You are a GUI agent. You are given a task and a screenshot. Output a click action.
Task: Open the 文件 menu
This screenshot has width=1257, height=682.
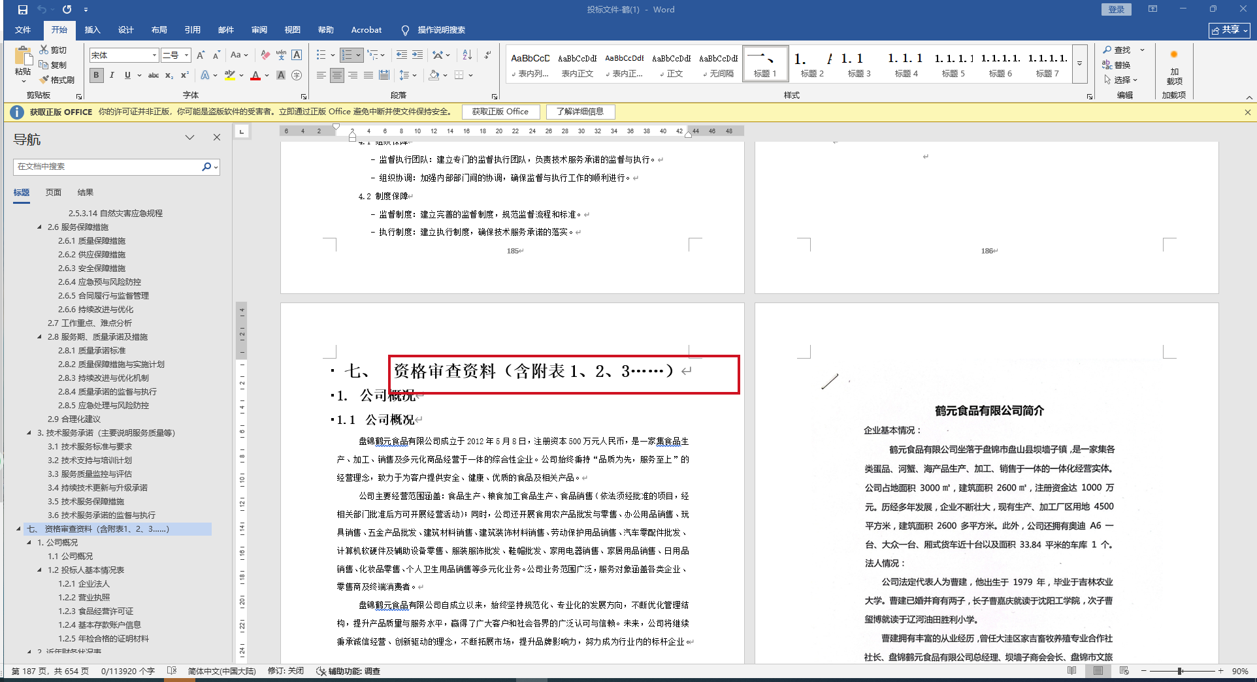[23, 30]
